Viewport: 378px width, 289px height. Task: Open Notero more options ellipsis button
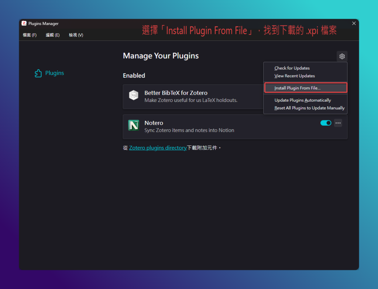(338, 123)
